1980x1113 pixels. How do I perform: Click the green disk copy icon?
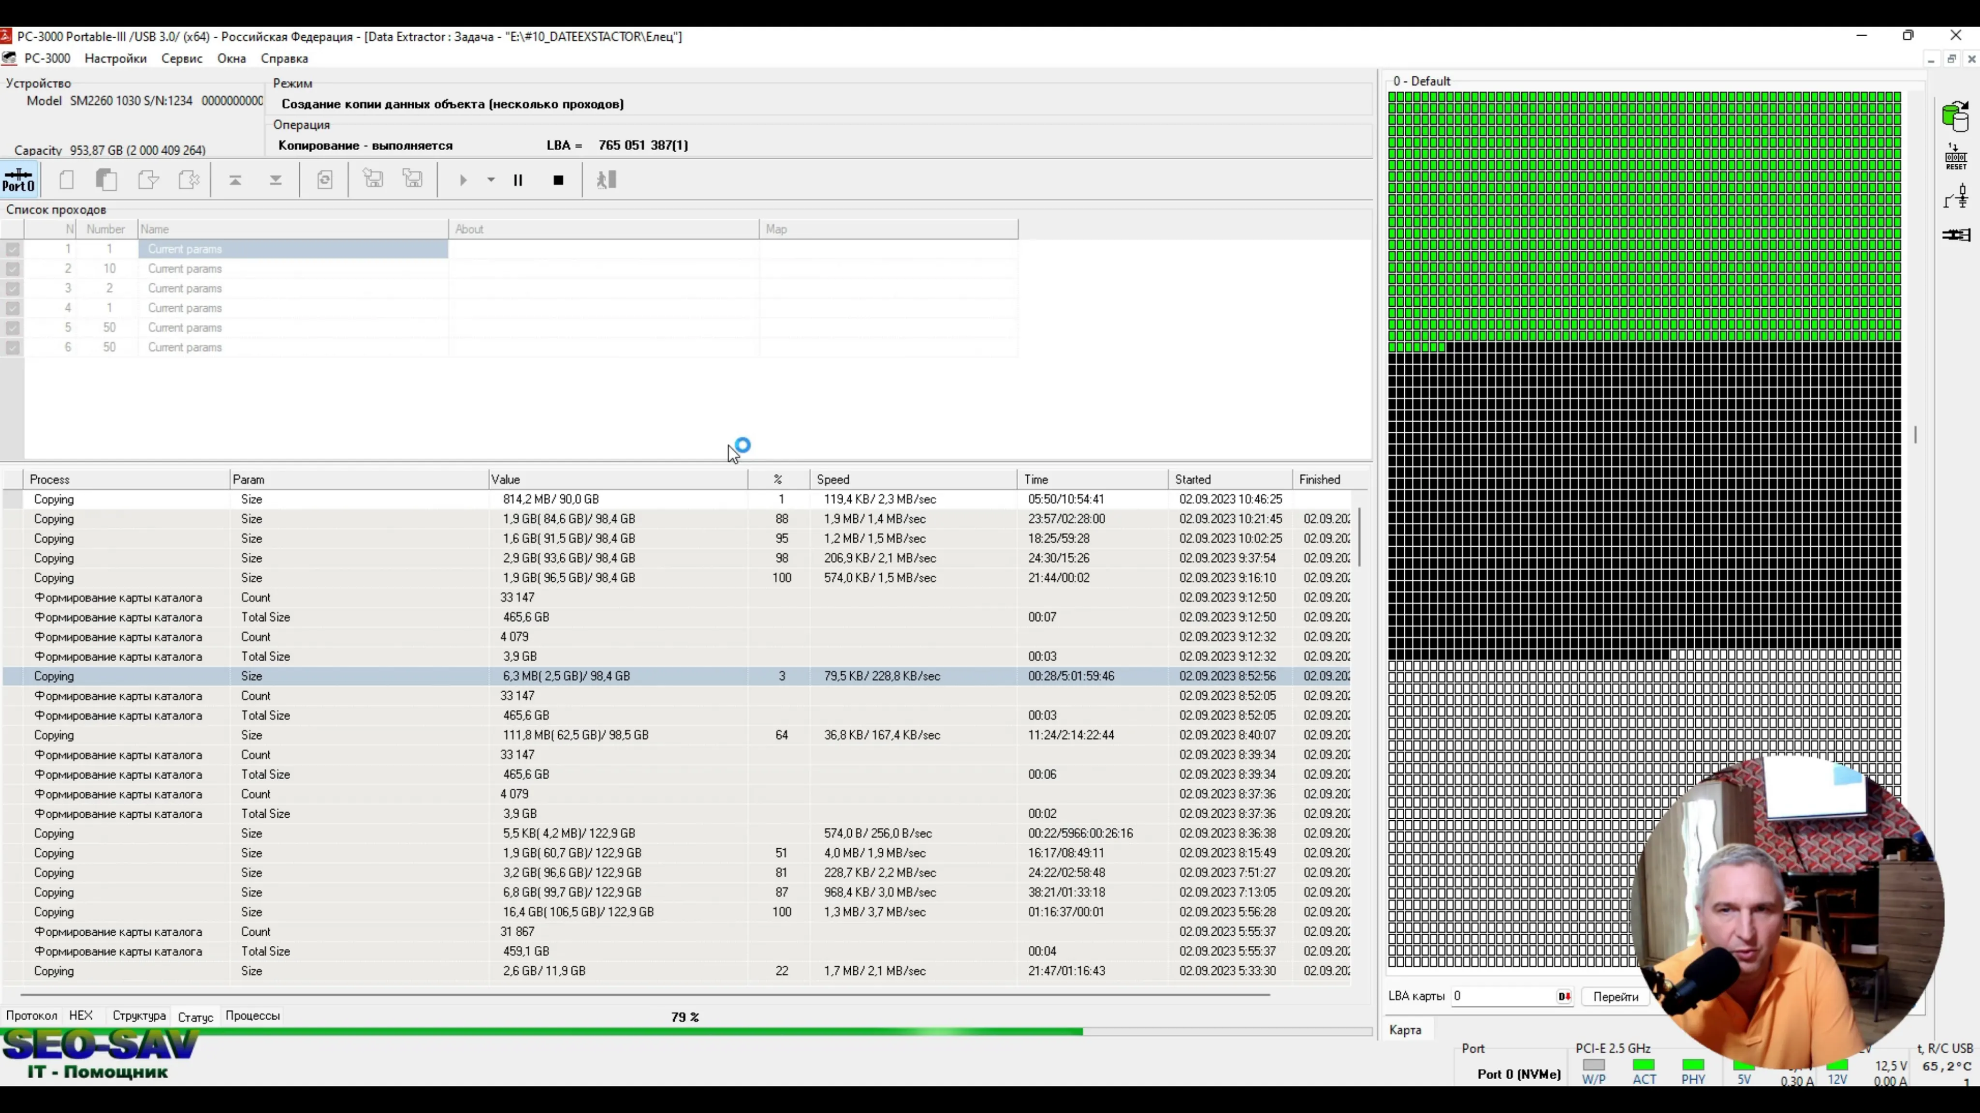[x=1955, y=117]
